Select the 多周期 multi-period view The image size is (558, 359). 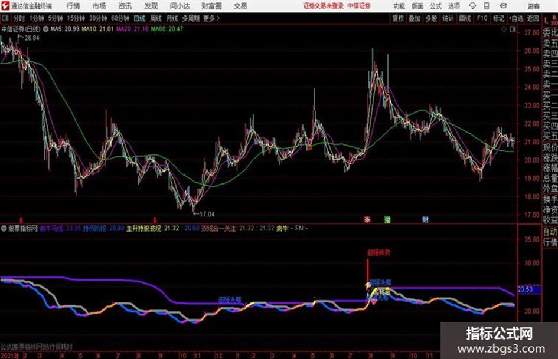(190, 18)
